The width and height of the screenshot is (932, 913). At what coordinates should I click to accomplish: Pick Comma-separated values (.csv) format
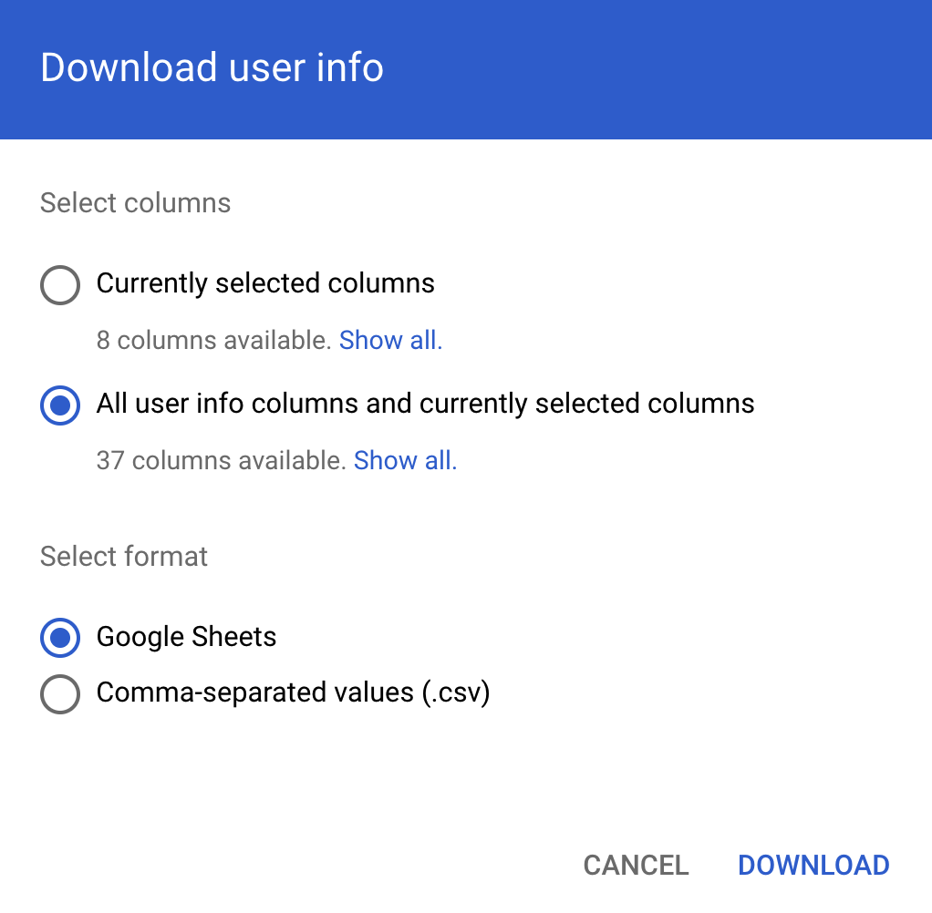(59, 693)
